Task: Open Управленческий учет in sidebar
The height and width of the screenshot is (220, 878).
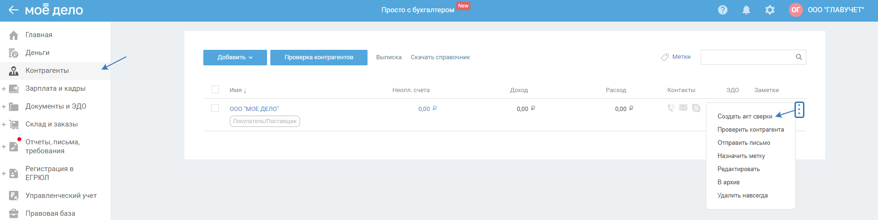Action: [x=61, y=196]
